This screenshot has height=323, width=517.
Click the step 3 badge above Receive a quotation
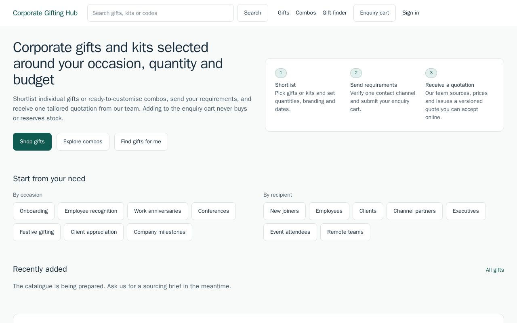431,73
